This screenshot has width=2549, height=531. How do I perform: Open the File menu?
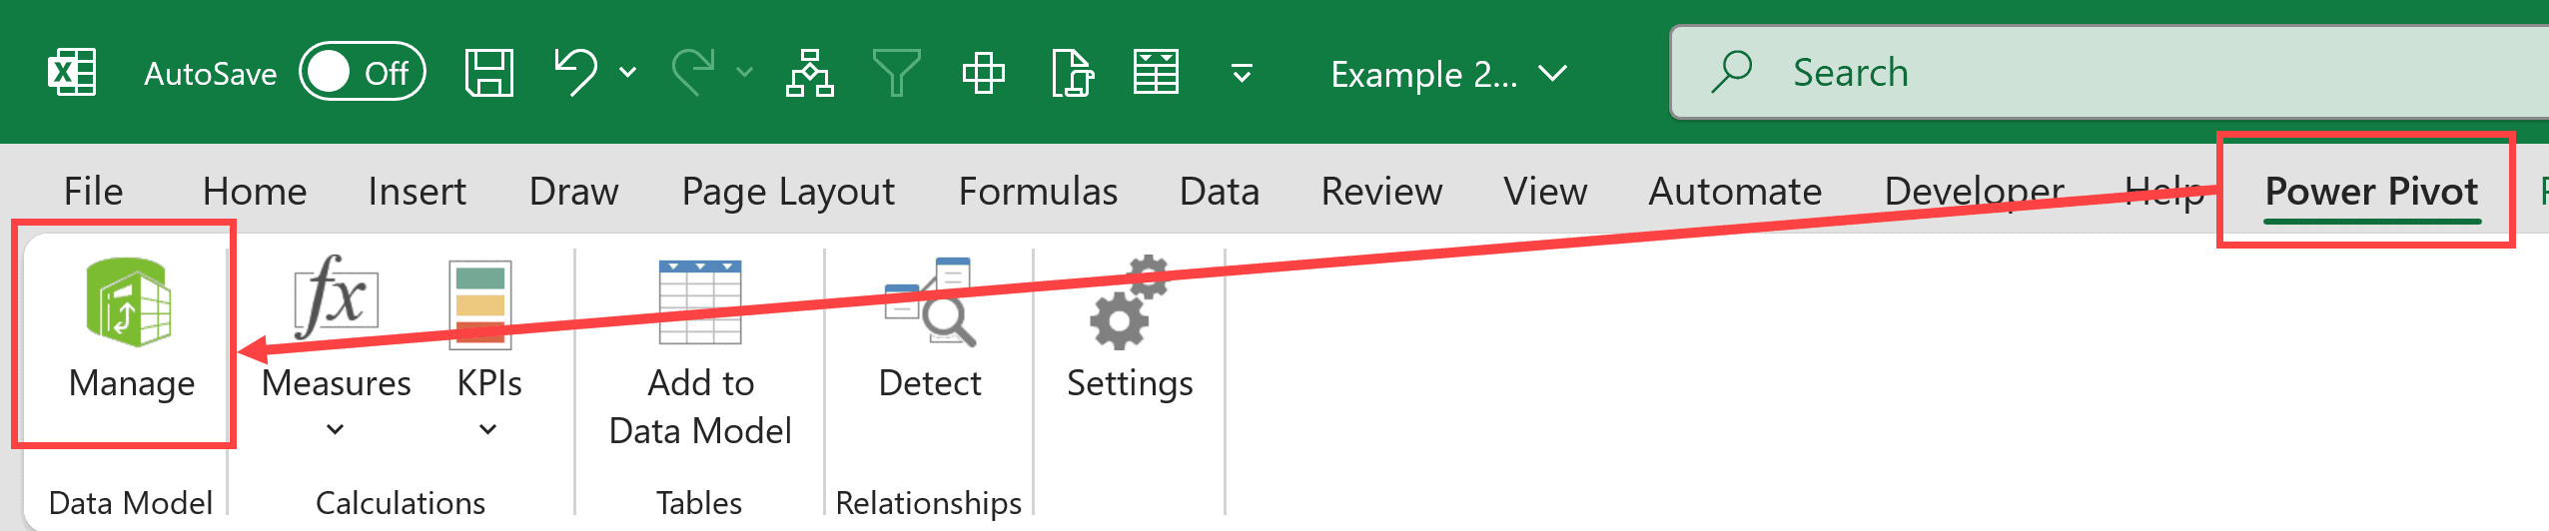click(93, 191)
